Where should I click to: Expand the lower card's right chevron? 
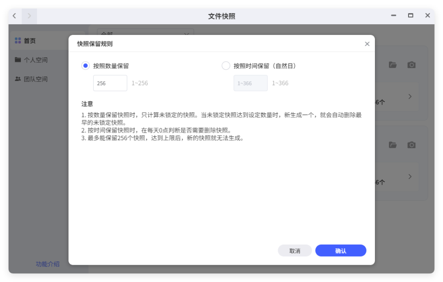(x=410, y=177)
